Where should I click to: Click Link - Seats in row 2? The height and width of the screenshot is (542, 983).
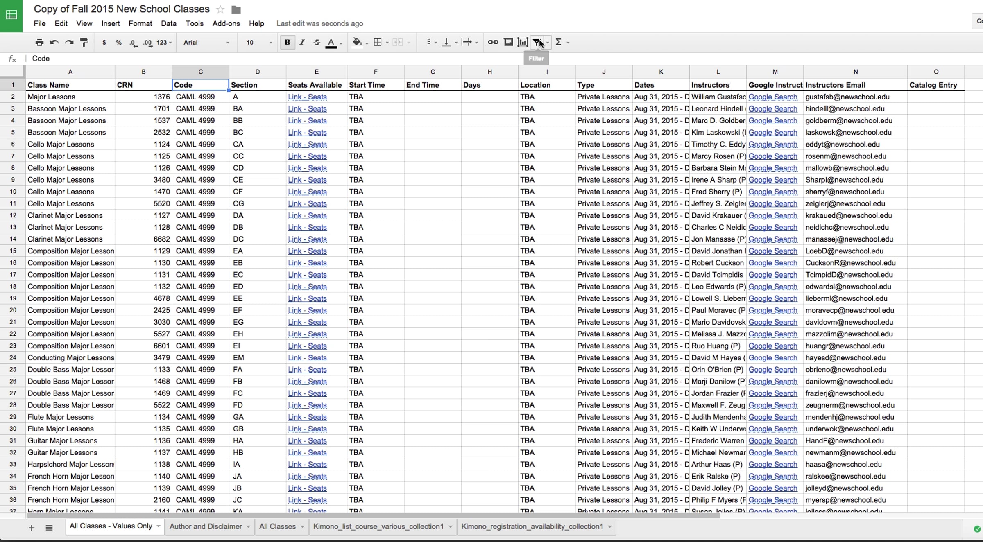(x=307, y=97)
